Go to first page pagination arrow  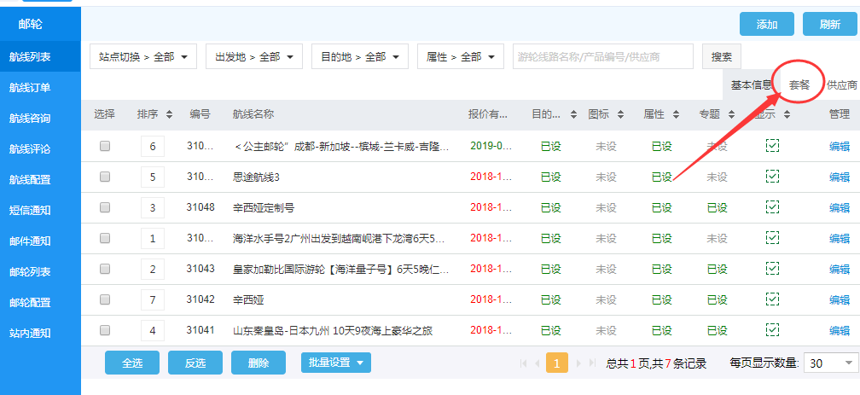coord(524,363)
